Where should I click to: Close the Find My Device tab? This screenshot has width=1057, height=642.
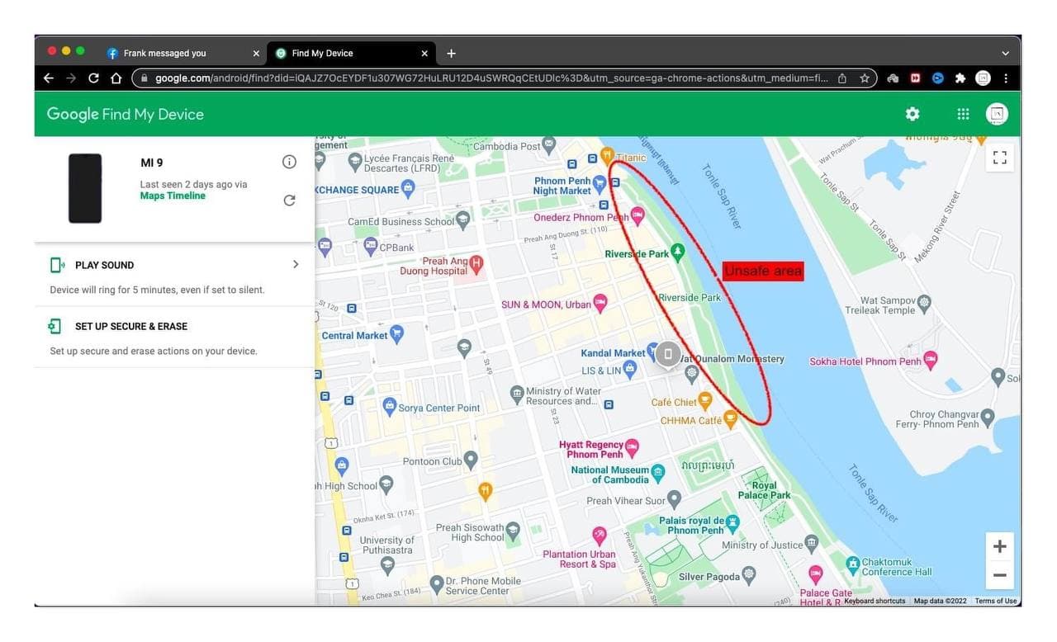[424, 53]
